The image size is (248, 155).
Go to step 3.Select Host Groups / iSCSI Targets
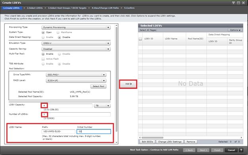67,8
